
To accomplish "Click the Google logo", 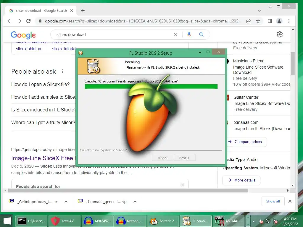I will point(23,35).
